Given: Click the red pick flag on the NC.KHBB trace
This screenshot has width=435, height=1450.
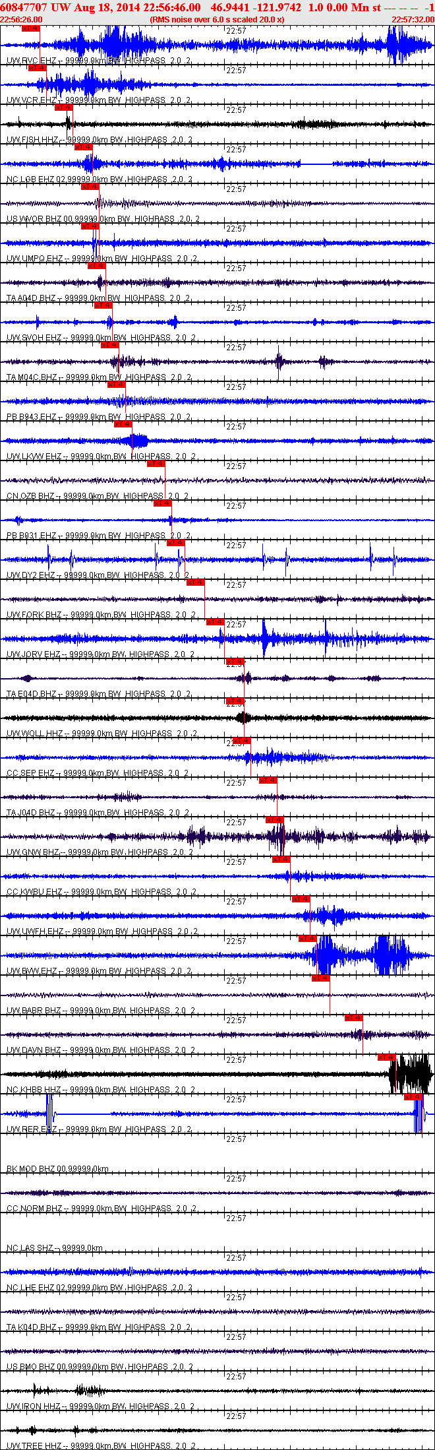Looking at the screenshot, I should coord(387,1057).
